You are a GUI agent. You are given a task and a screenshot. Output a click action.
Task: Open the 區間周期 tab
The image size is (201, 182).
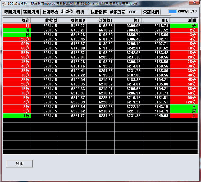coord(31,12)
